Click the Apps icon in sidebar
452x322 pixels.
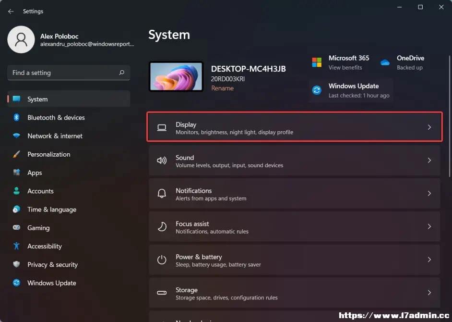[x=16, y=173]
